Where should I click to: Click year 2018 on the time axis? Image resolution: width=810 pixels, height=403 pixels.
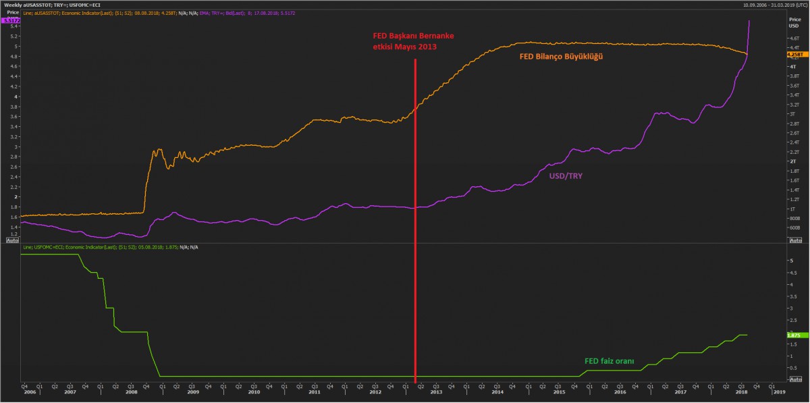point(742,392)
